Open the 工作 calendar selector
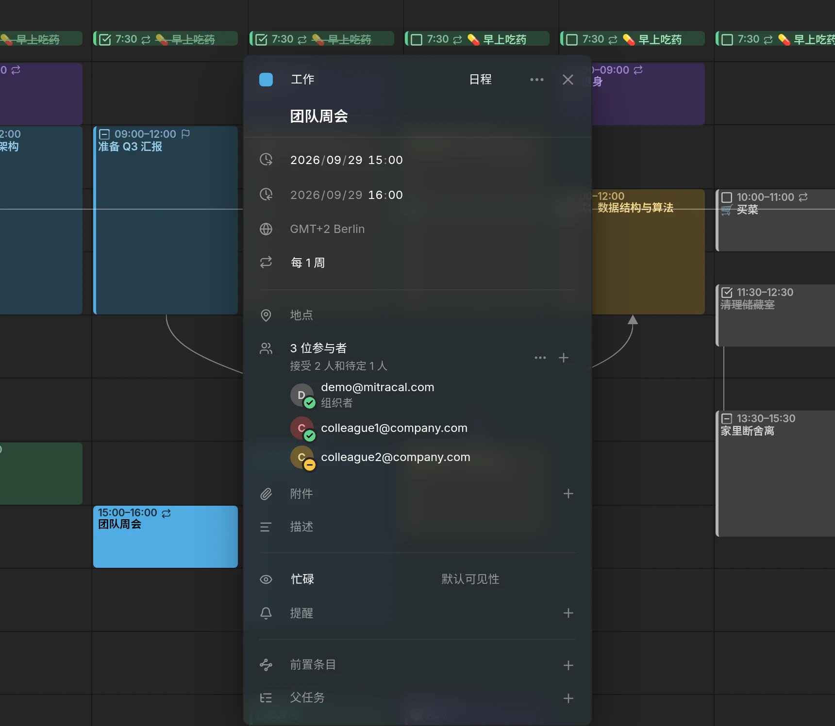Image resolution: width=835 pixels, height=726 pixels. (x=302, y=80)
